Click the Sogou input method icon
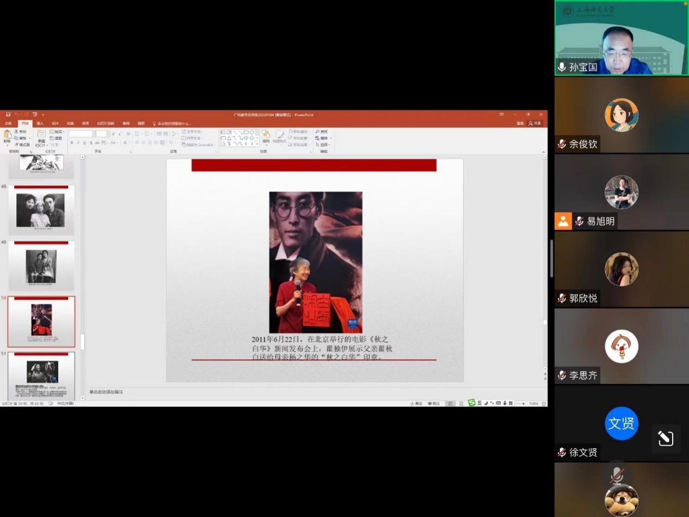This screenshot has height=517, width=689. pos(471,403)
